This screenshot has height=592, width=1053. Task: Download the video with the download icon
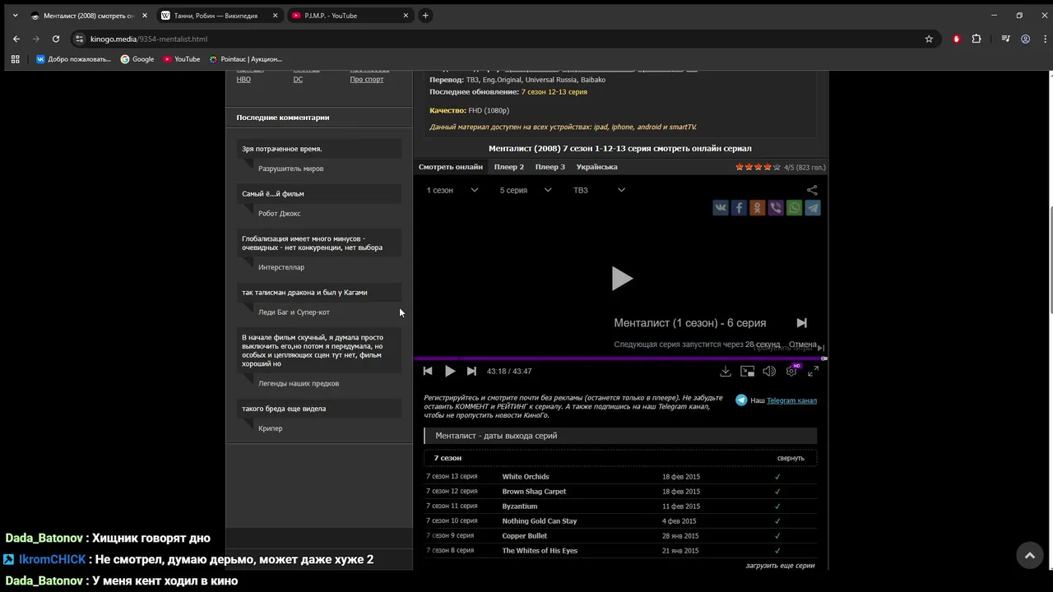[726, 372]
